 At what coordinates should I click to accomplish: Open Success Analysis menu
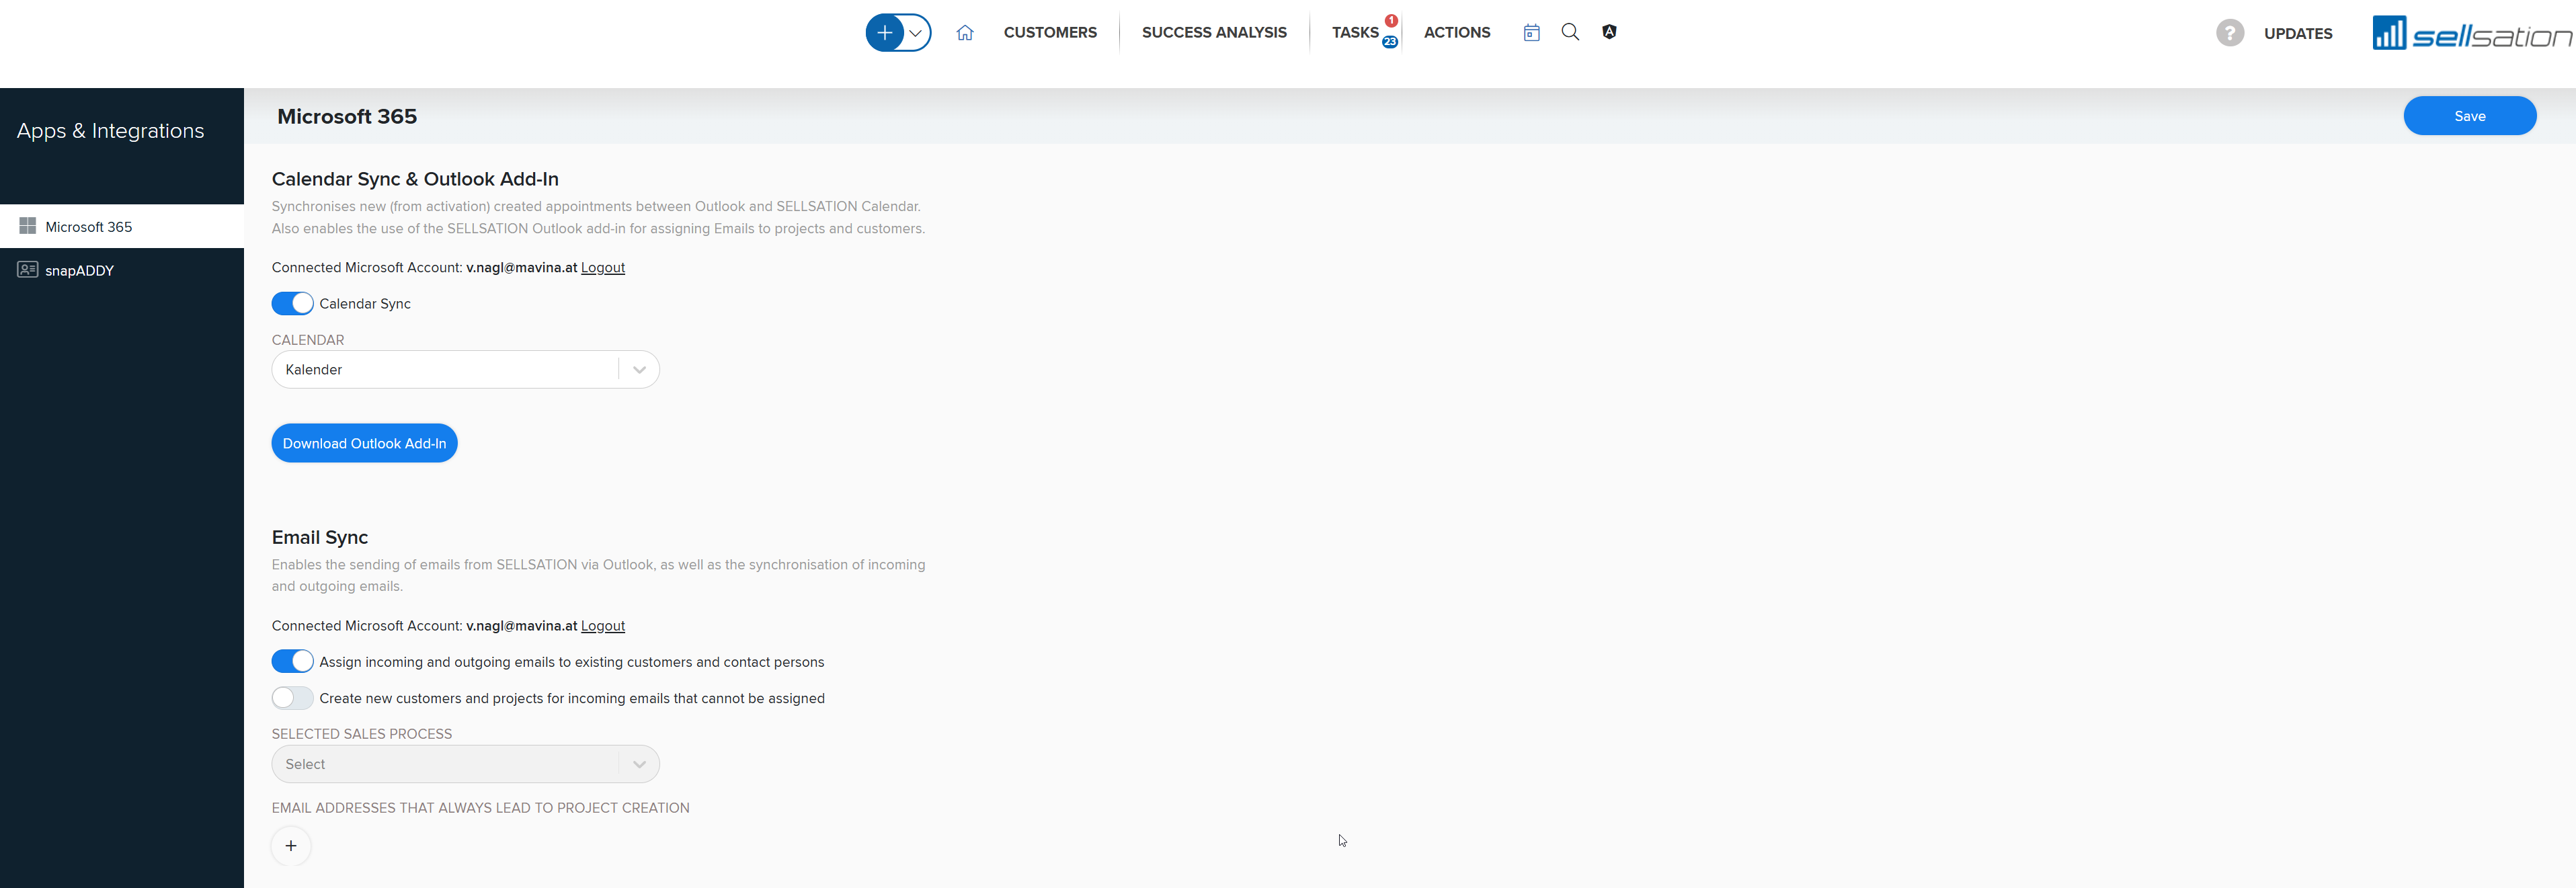point(1214,33)
